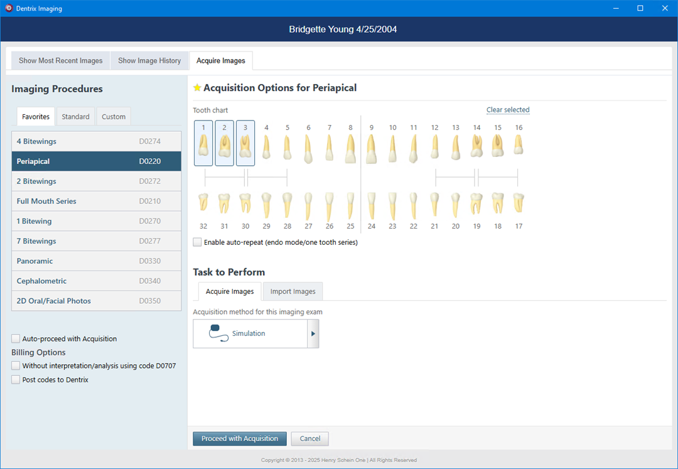The width and height of the screenshot is (678, 469).
Task: Select tooth 9 icon
Action: [x=372, y=149]
